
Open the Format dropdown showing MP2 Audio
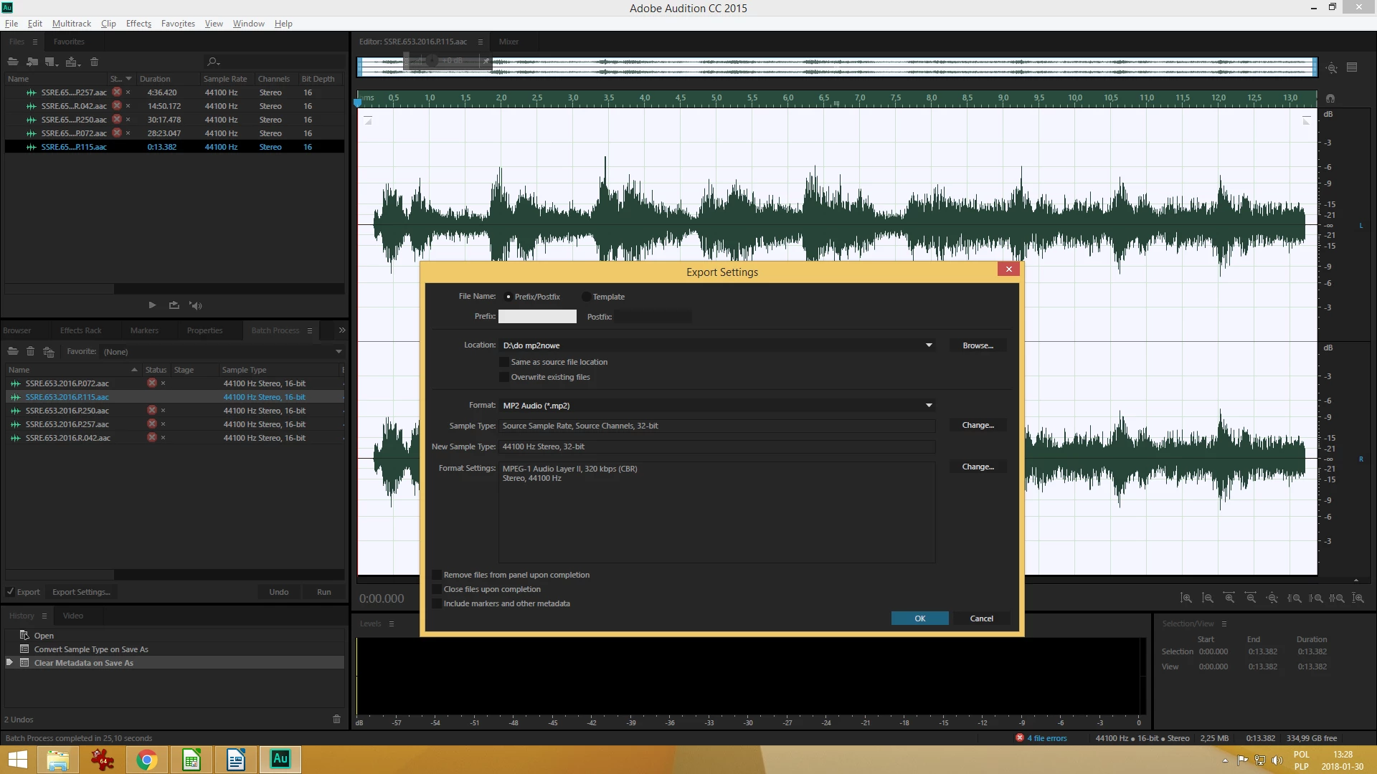[x=928, y=406]
